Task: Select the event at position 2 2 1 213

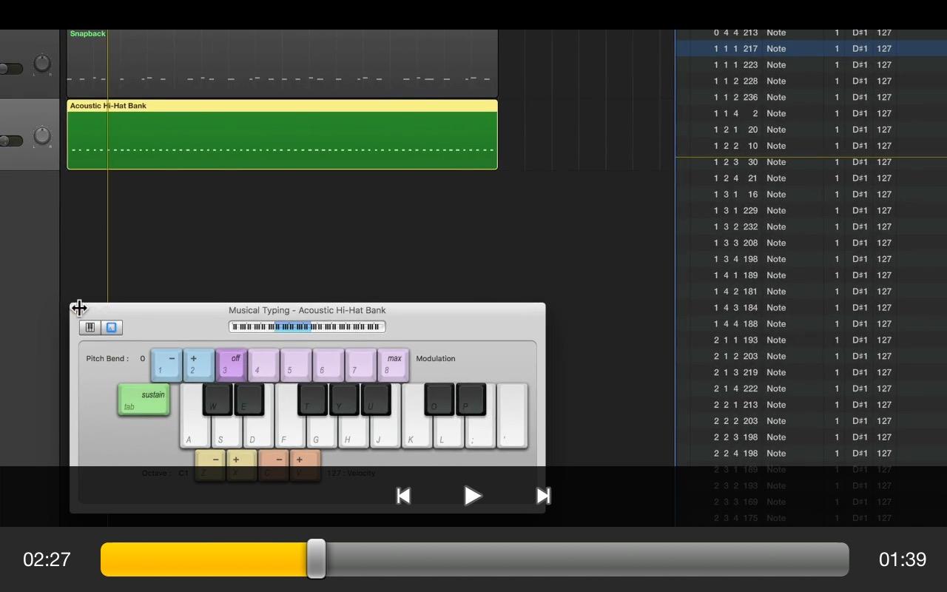Action: pos(811,405)
